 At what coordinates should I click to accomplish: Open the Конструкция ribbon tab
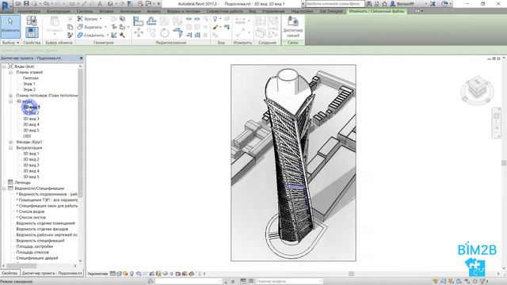(x=58, y=11)
